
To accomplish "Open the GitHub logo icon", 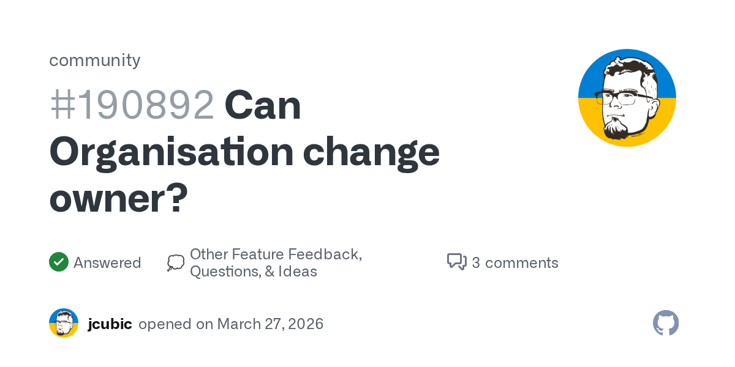I will coord(666,323).
